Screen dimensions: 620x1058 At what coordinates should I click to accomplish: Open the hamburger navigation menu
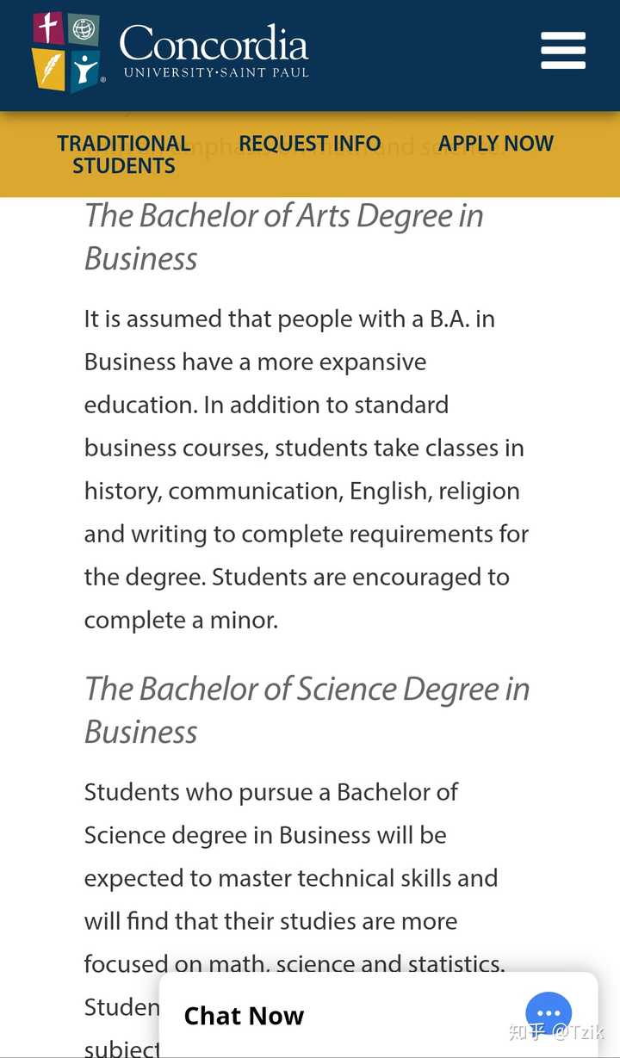(x=563, y=51)
